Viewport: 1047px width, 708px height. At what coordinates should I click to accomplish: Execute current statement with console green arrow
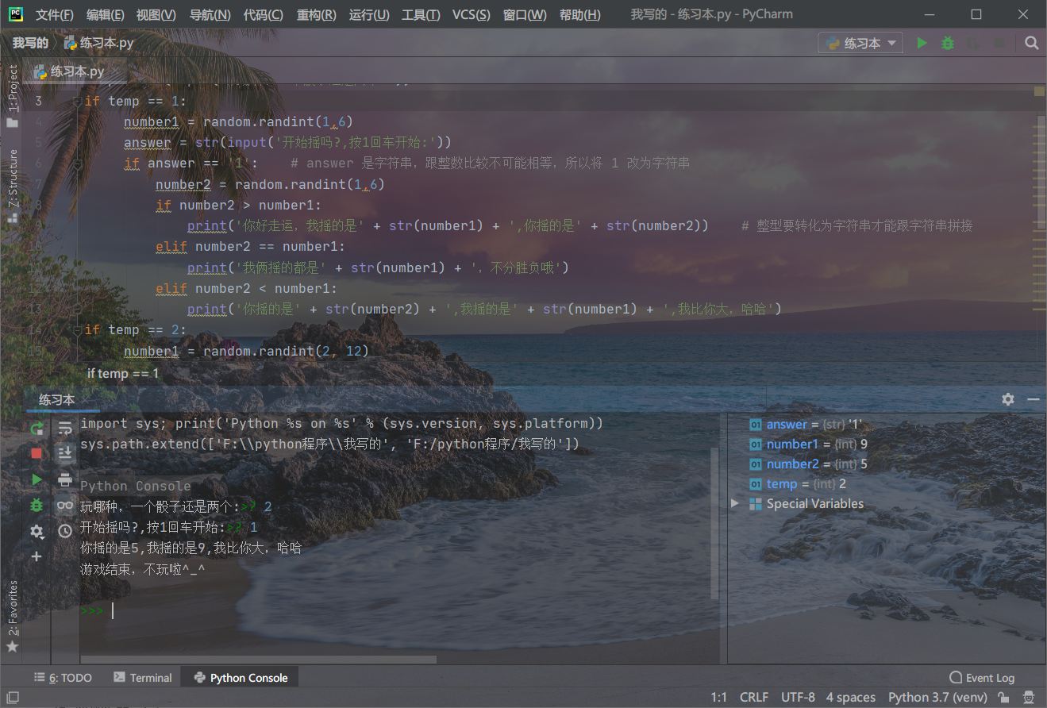tap(37, 479)
